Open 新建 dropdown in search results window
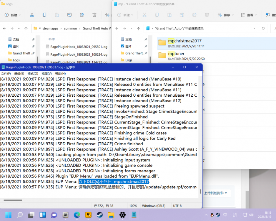The width and height of the screenshot is (276, 221). click(x=125, y=15)
